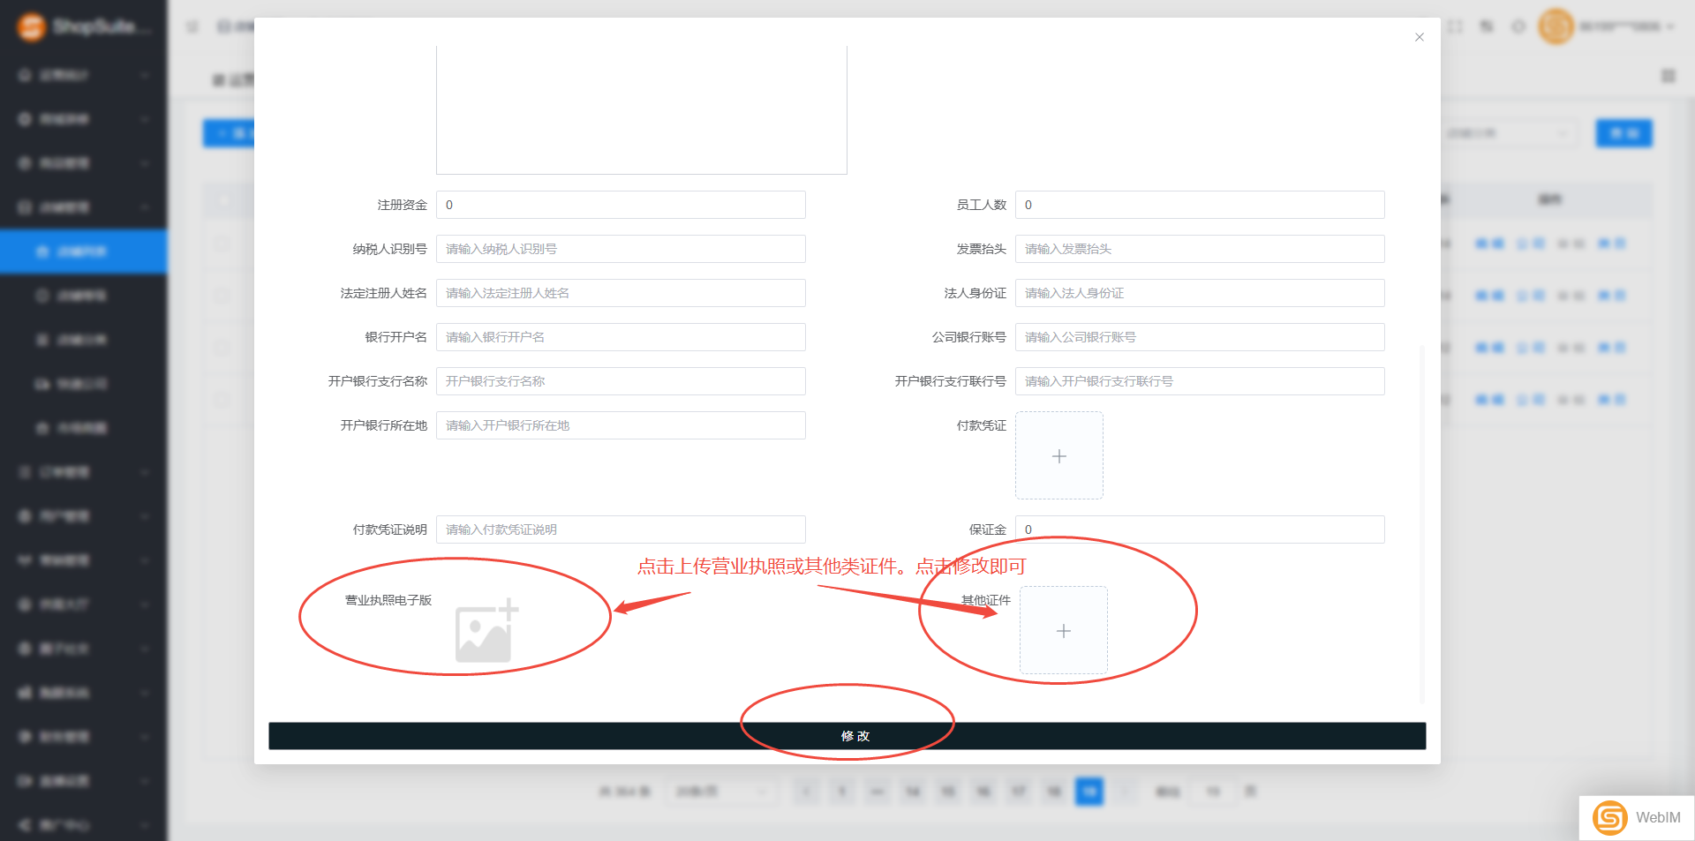Viewport: 1695px width, 841px height.
Task: Focus the 保证金 amount field
Action: tap(1199, 529)
